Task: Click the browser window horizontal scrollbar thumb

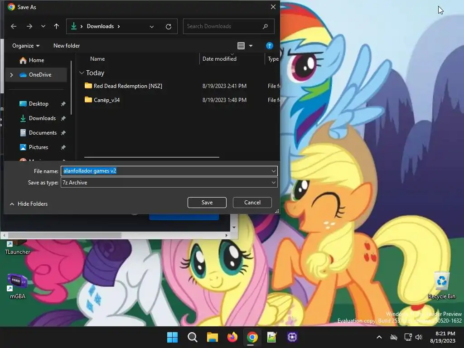Action: click(x=64, y=236)
